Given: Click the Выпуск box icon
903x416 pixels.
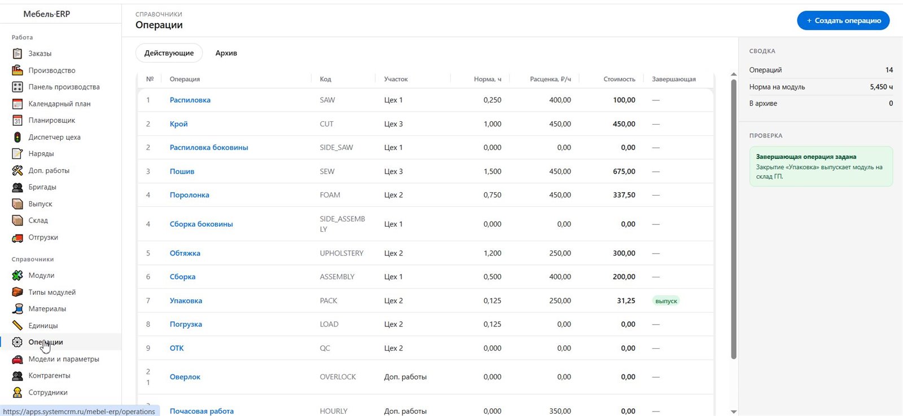Looking at the screenshot, I should 17,203.
